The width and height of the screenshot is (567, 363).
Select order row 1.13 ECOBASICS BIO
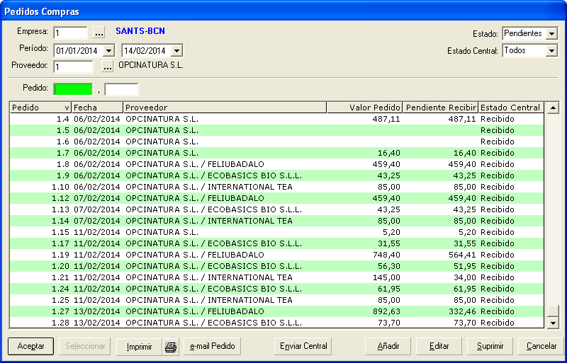276,209
